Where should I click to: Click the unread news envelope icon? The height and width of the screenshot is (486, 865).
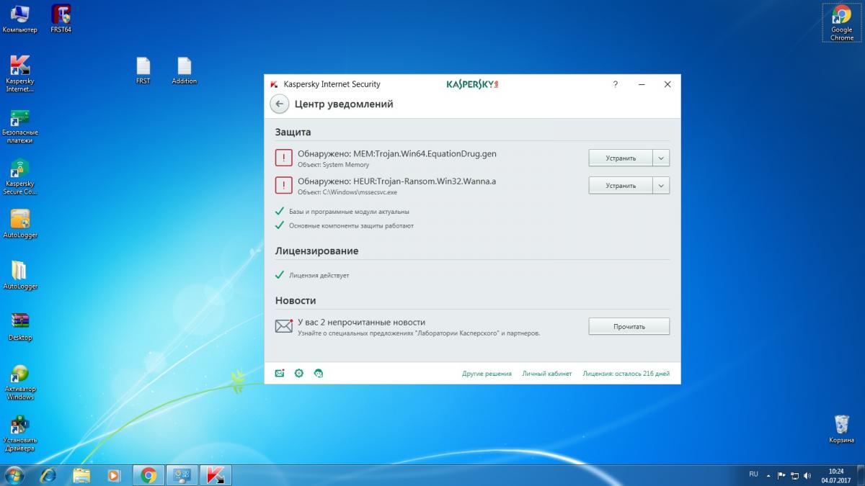click(x=284, y=326)
